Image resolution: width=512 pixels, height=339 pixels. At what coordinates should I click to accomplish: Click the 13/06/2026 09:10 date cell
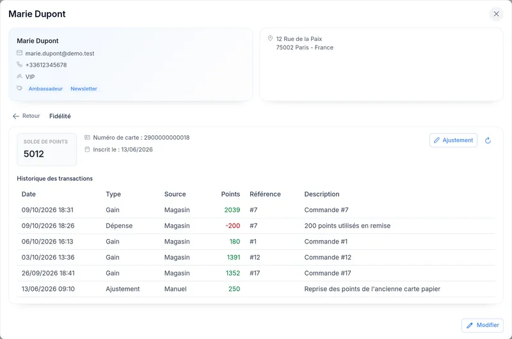coord(48,289)
